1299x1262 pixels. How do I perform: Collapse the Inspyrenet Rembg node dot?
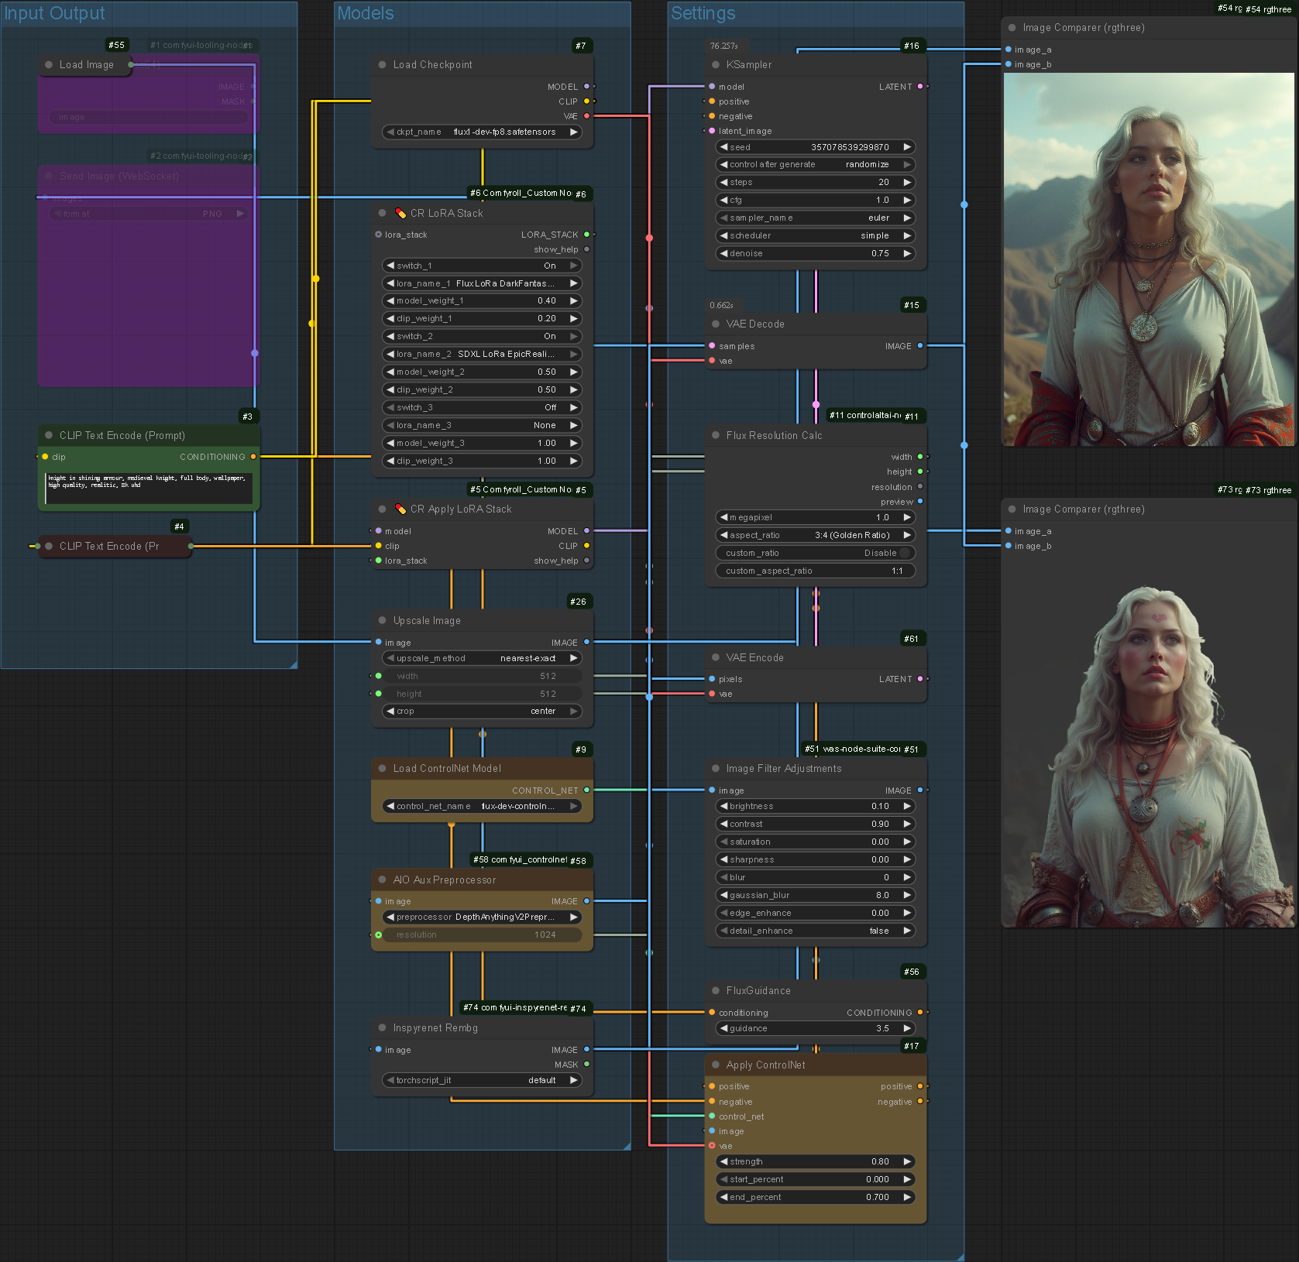pos(382,1028)
